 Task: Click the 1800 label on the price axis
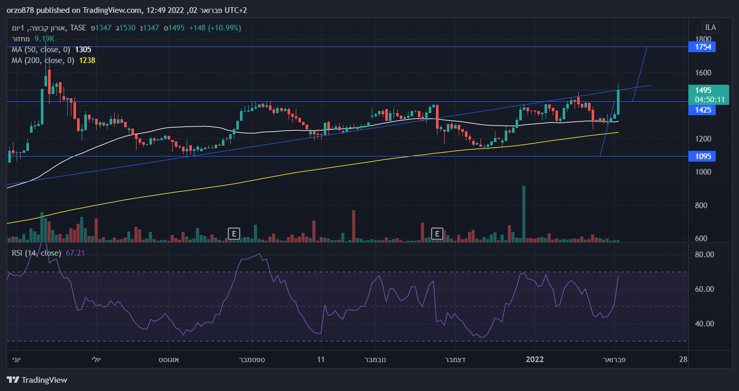(703, 39)
